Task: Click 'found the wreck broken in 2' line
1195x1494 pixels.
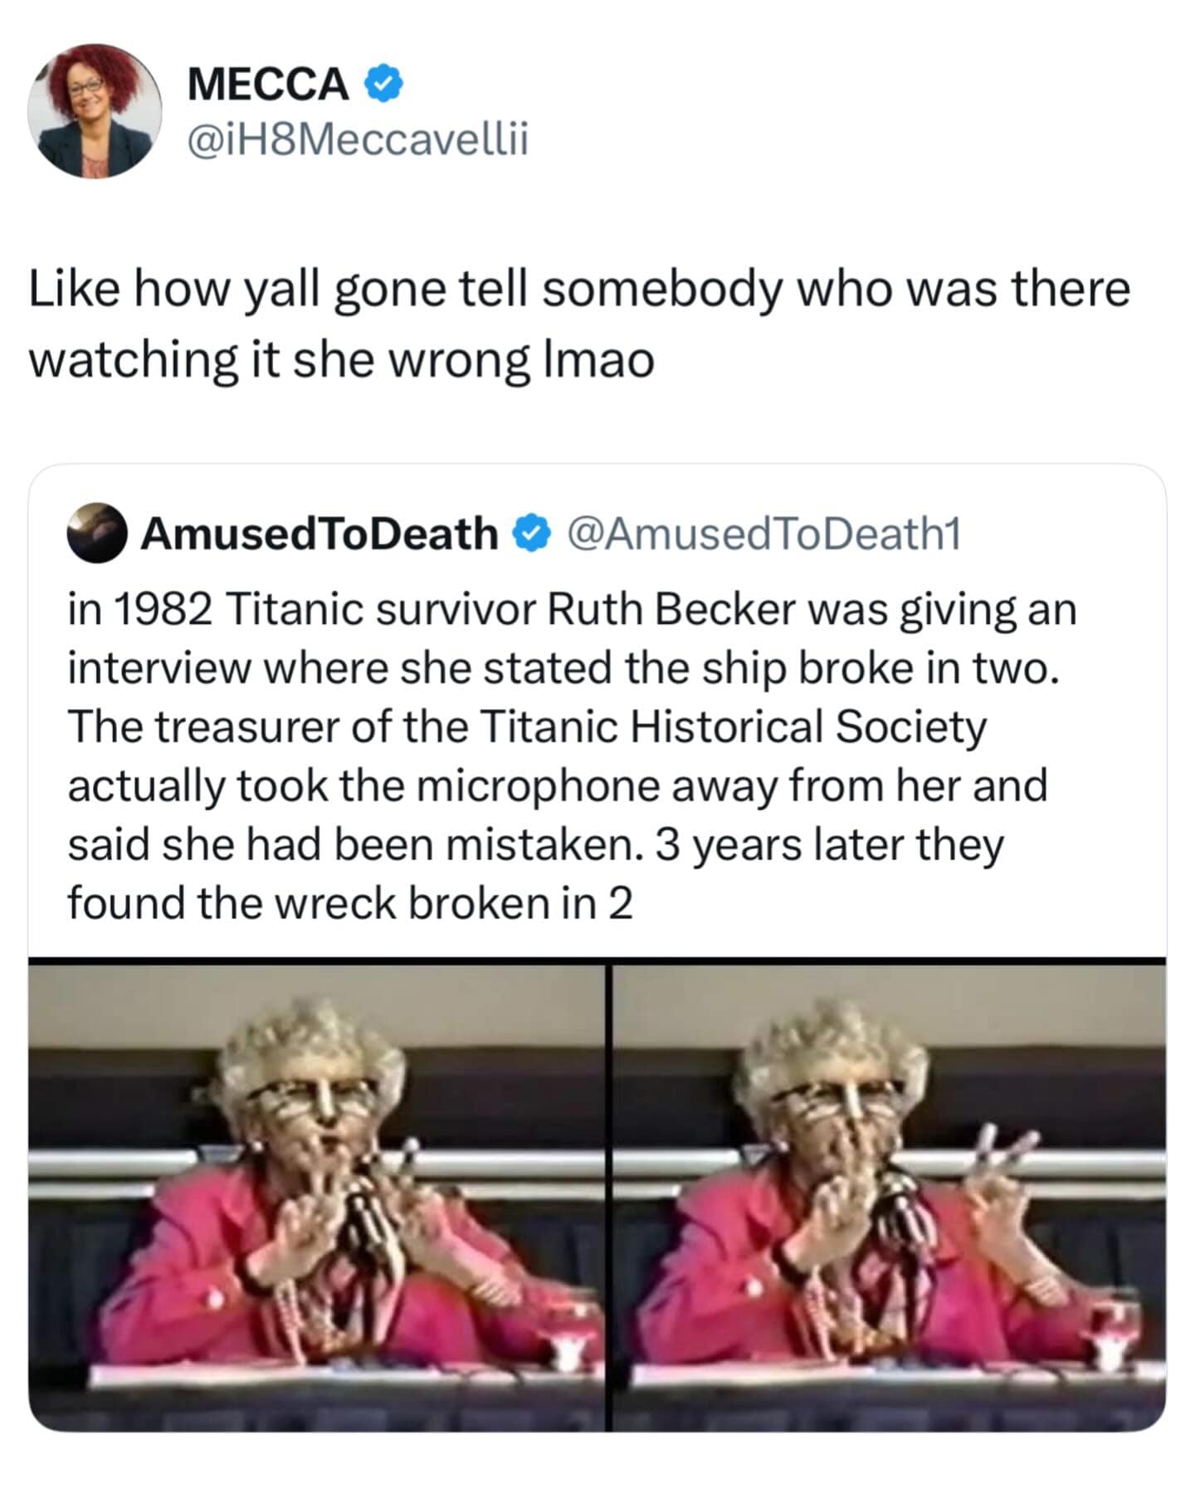Action: click(350, 903)
